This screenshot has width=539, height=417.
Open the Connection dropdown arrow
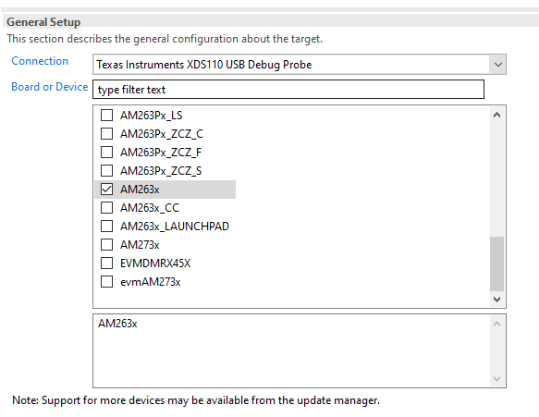tap(497, 65)
